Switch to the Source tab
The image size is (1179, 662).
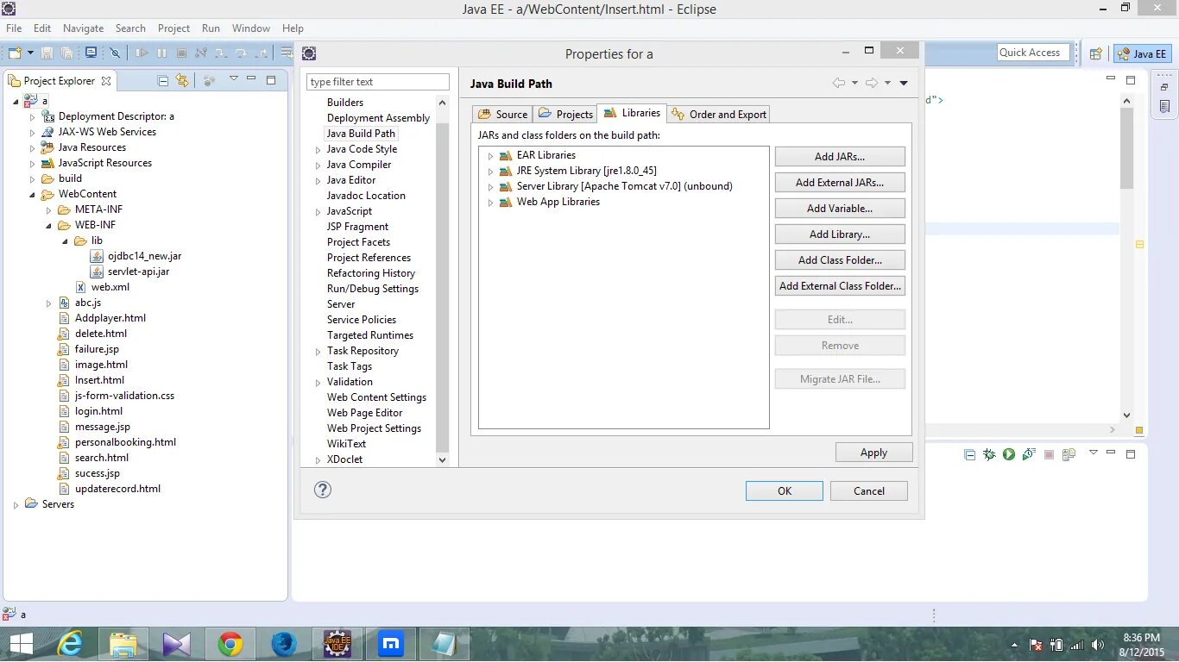pos(502,114)
